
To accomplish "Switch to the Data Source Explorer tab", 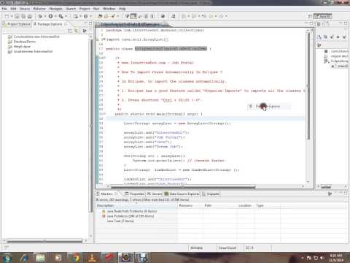I will tap(182, 194).
